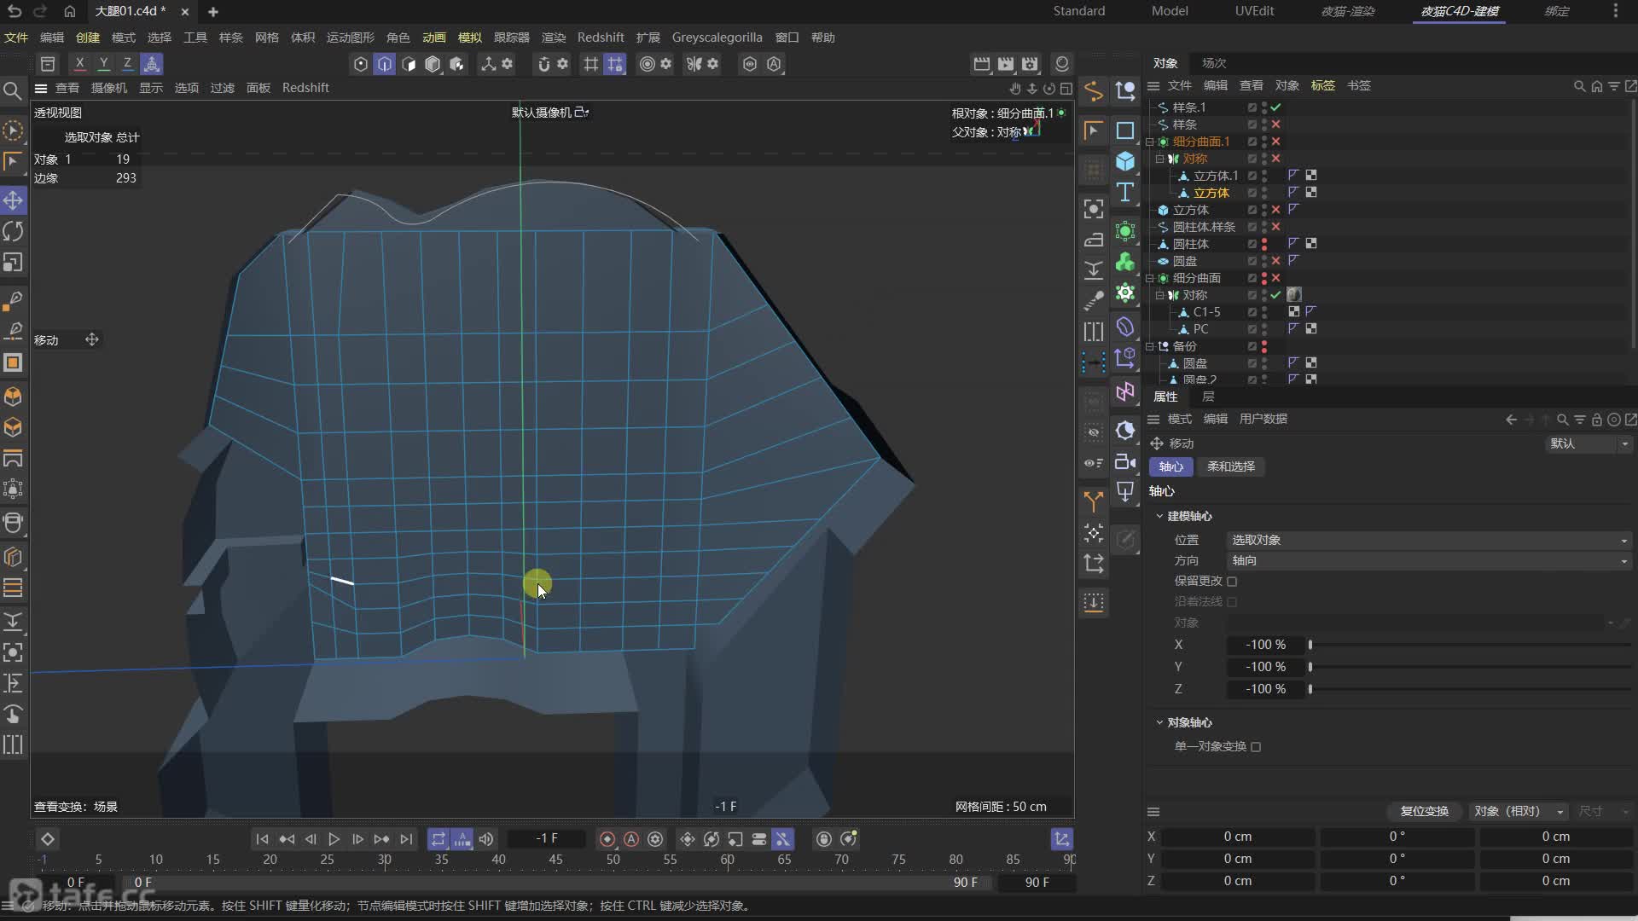Click the Cube primitive icon
This screenshot has height=921, width=1638.
1125,161
